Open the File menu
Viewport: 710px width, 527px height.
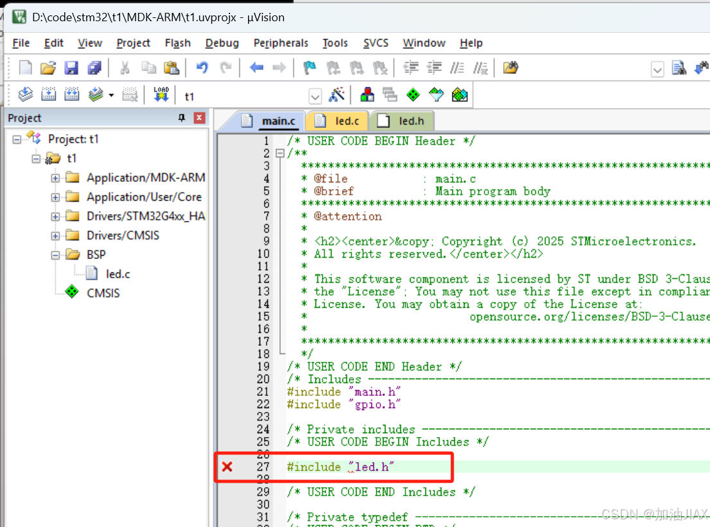point(21,43)
